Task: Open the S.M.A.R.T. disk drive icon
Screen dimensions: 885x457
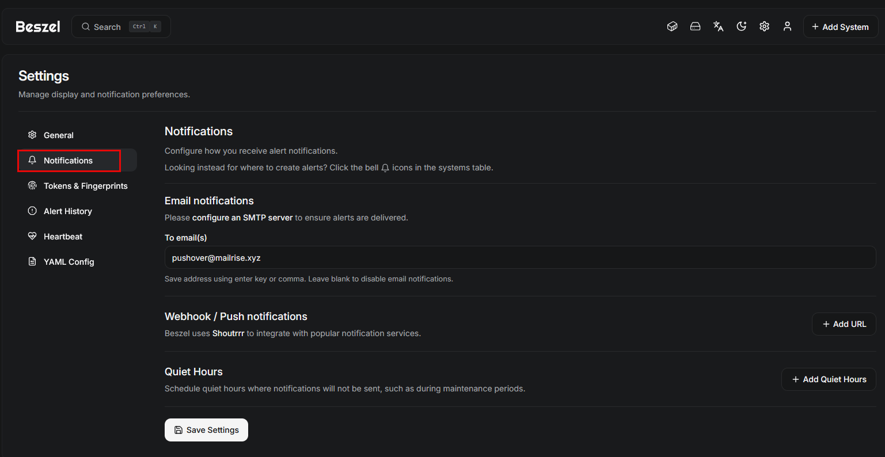Action: click(x=695, y=26)
